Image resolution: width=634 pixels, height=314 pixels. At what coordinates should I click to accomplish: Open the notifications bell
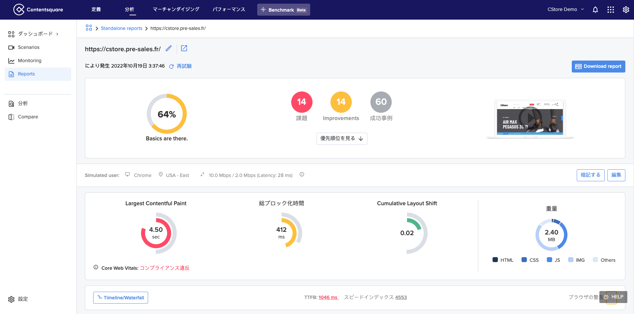[x=595, y=10]
